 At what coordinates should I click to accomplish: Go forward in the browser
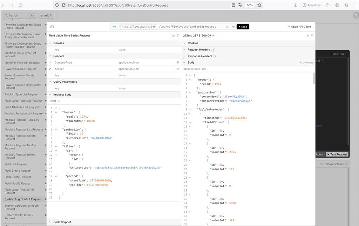[x=12, y=5]
